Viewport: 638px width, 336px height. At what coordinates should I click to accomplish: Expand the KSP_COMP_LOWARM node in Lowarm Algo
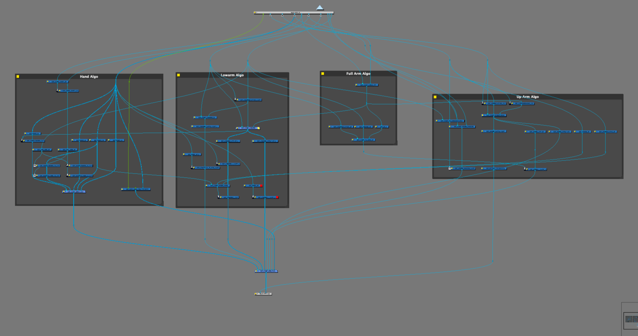pyautogui.click(x=239, y=128)
